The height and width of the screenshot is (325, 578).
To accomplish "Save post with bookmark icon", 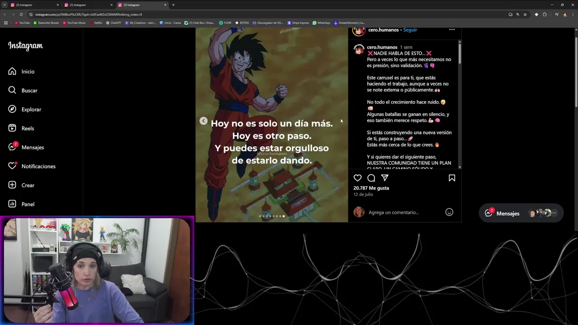I will pos(452,178).
